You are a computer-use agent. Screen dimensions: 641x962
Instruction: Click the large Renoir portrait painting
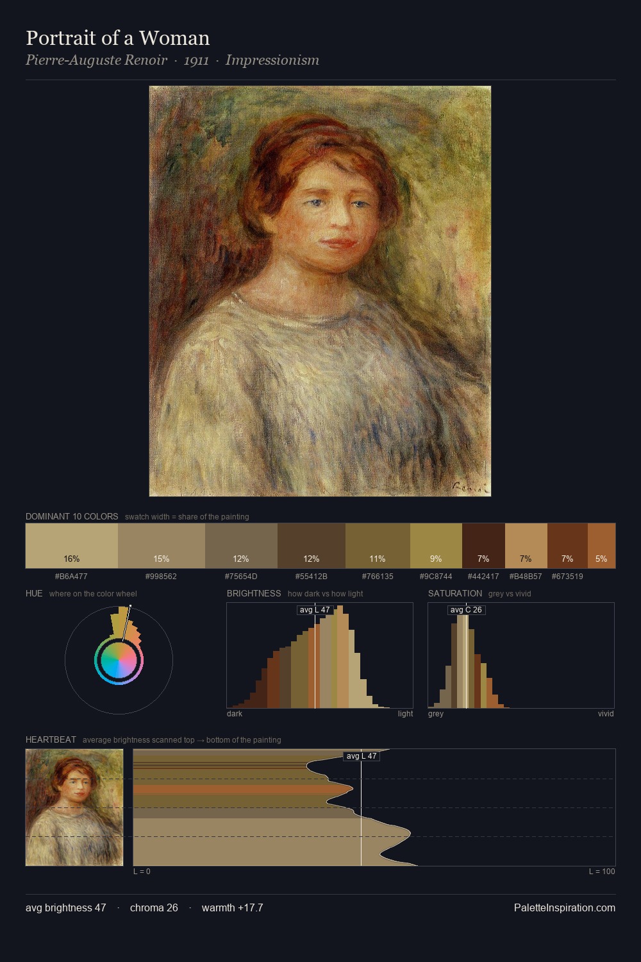coord(320,291)
